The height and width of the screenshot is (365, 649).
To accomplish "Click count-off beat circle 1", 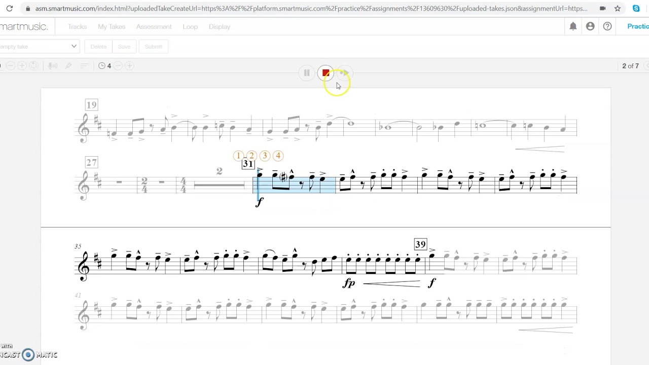I will pos(238,156).
